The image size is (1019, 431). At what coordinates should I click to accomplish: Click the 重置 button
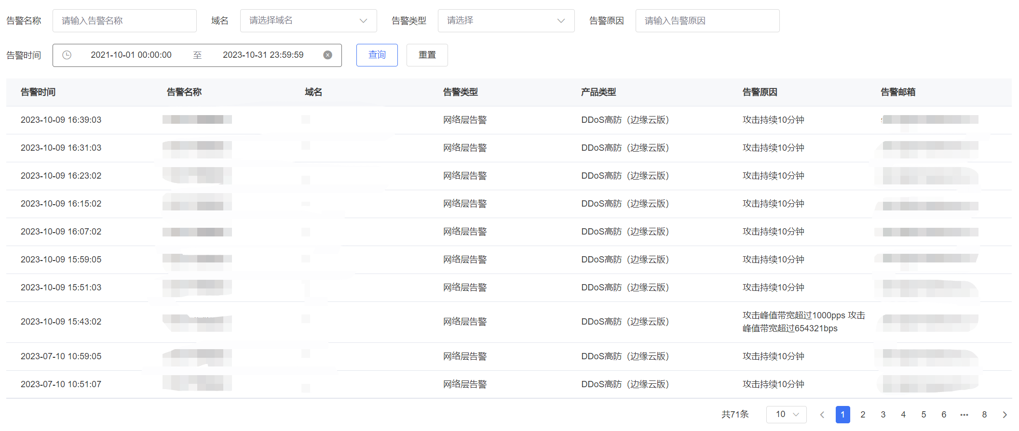point(427,55)
